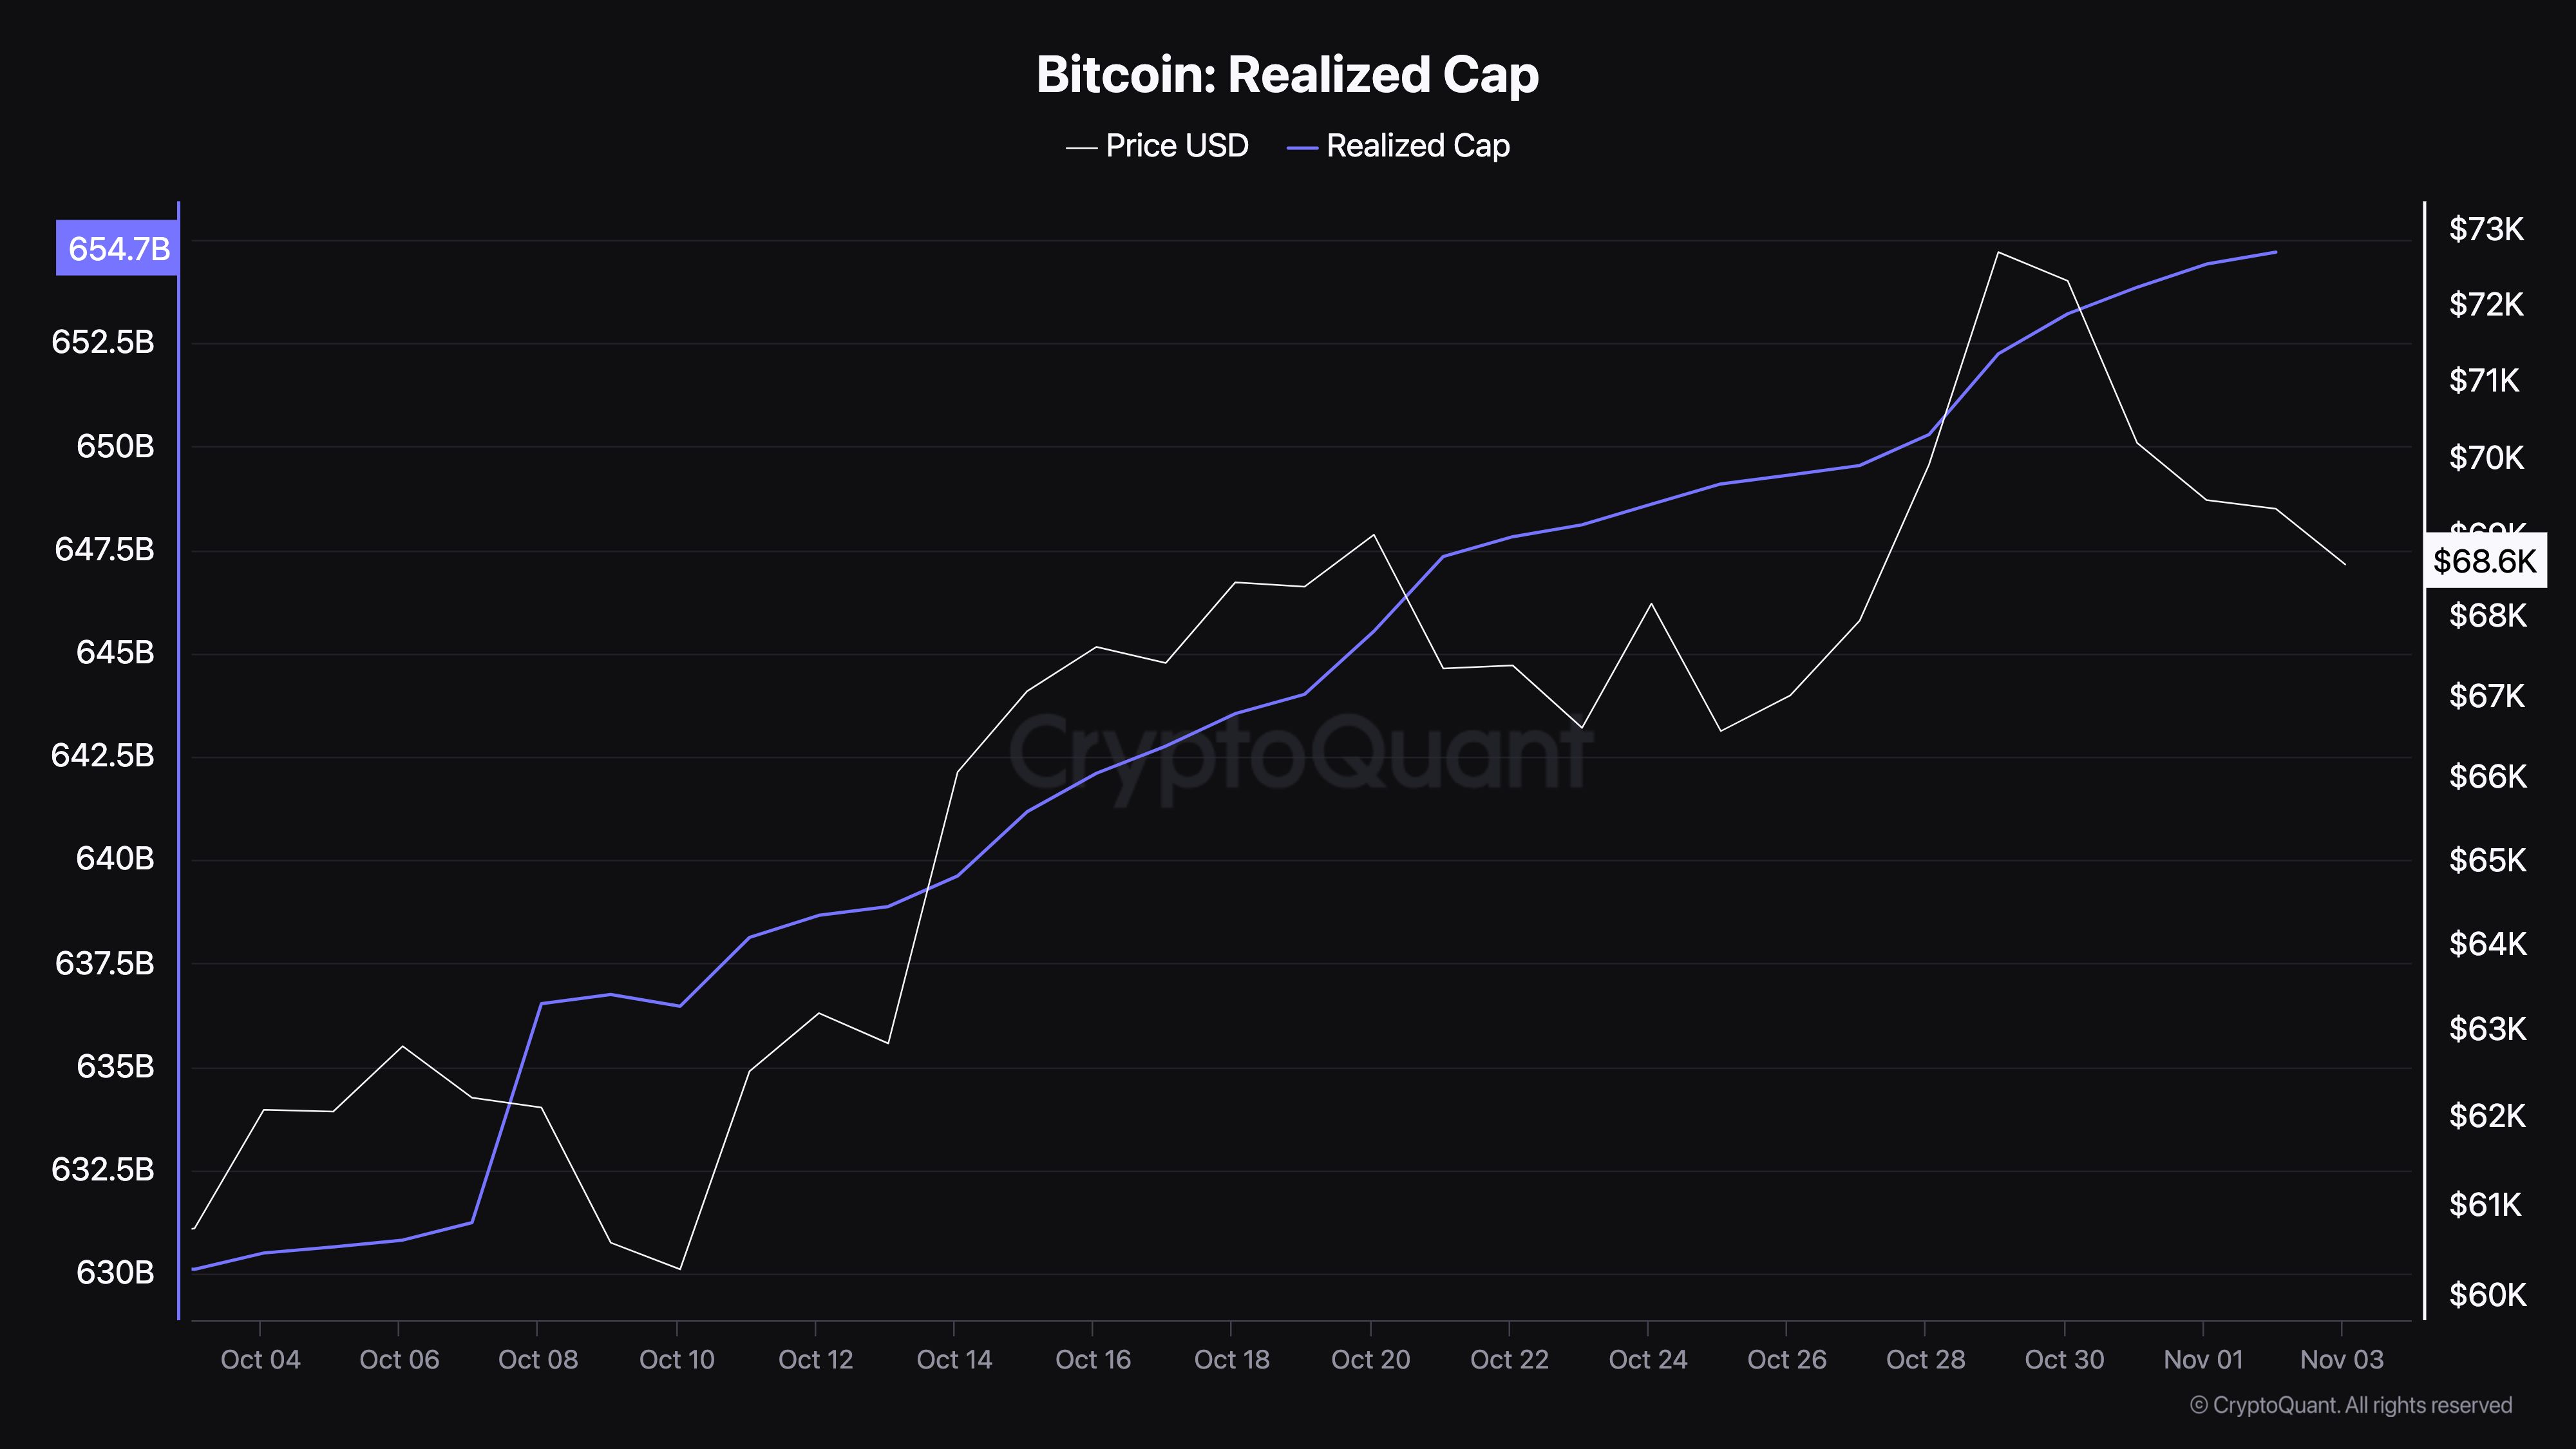The image size is (2576, 1449).
Task: Click the $60K right axis label
Action: click(2487, 1296)
